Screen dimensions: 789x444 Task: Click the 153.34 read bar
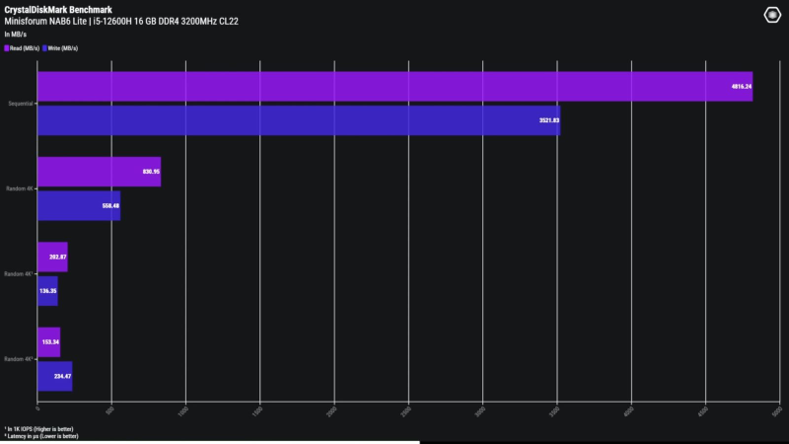click(x=48, y=341)
